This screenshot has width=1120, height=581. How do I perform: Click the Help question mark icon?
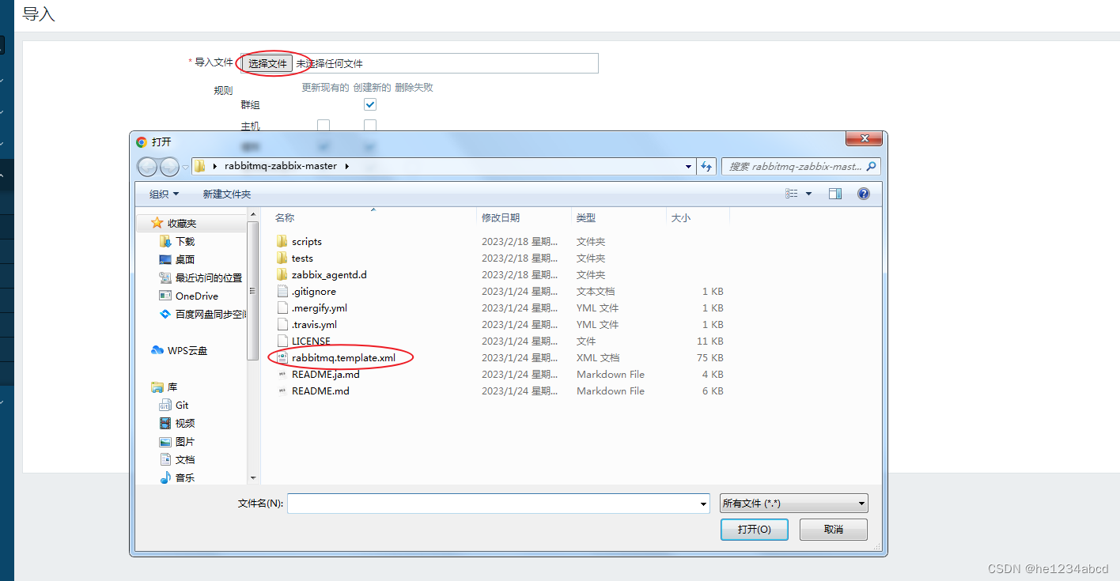pyautogui.click(x=863, y=193)
